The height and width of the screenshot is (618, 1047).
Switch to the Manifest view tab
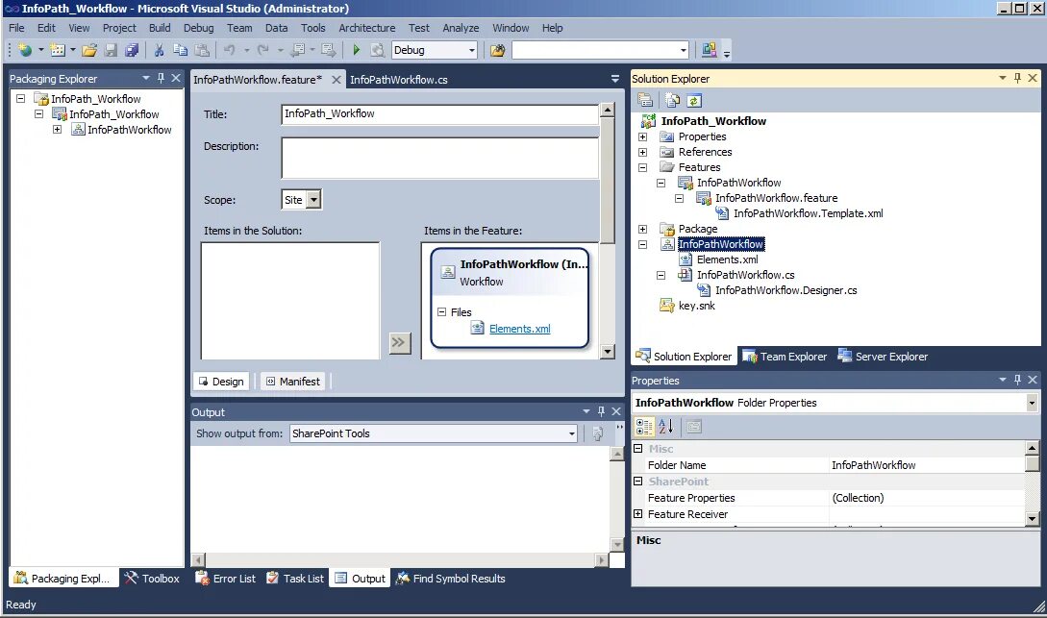(292, 381)
